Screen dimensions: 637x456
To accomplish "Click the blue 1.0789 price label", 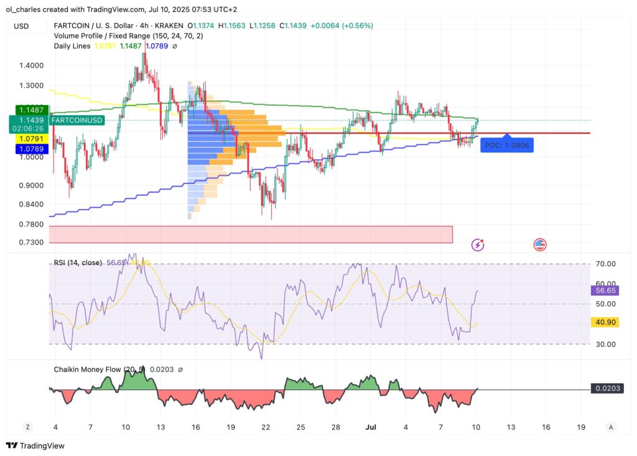I will 31,149.
